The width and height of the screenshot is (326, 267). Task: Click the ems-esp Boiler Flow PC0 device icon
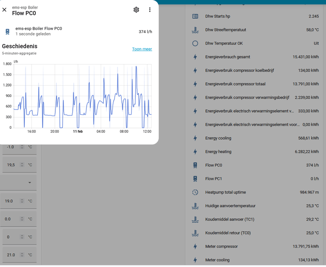click(x=7, y=32)
